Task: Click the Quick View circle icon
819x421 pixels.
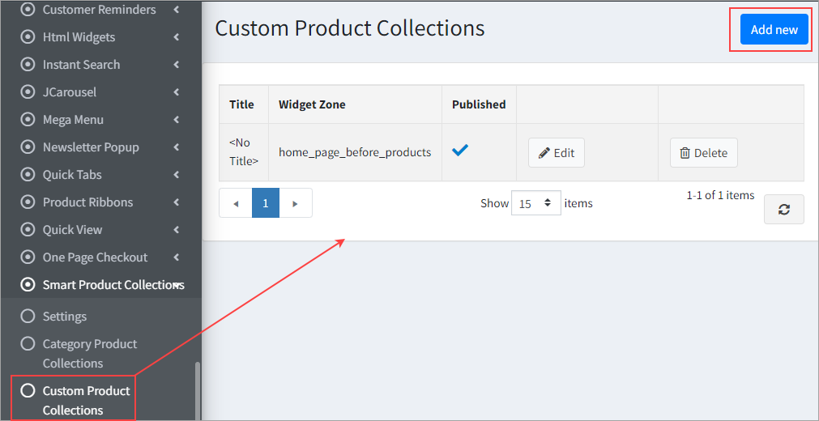Action: point(28,230)
